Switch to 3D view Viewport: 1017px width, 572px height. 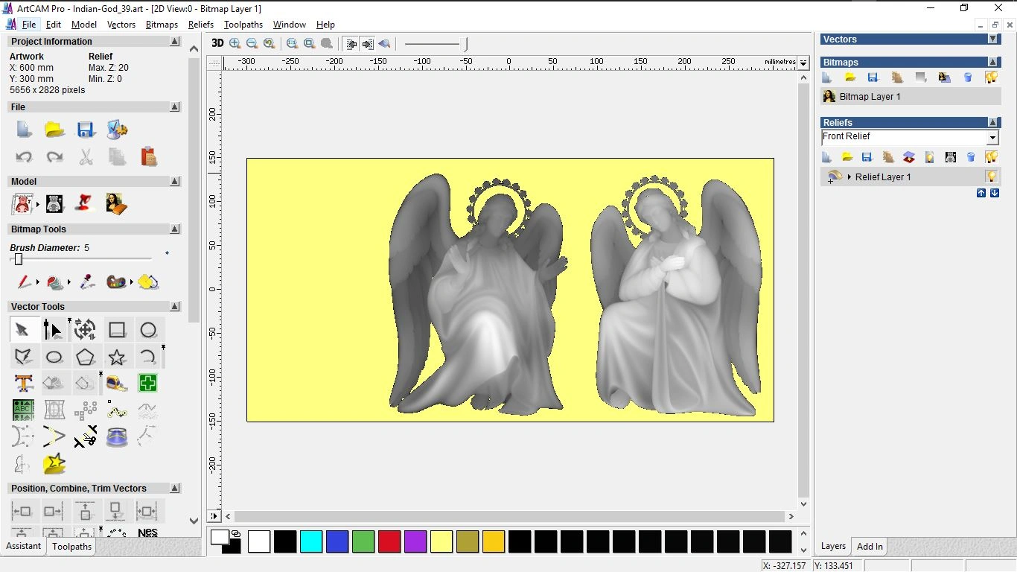coord(217,43)
